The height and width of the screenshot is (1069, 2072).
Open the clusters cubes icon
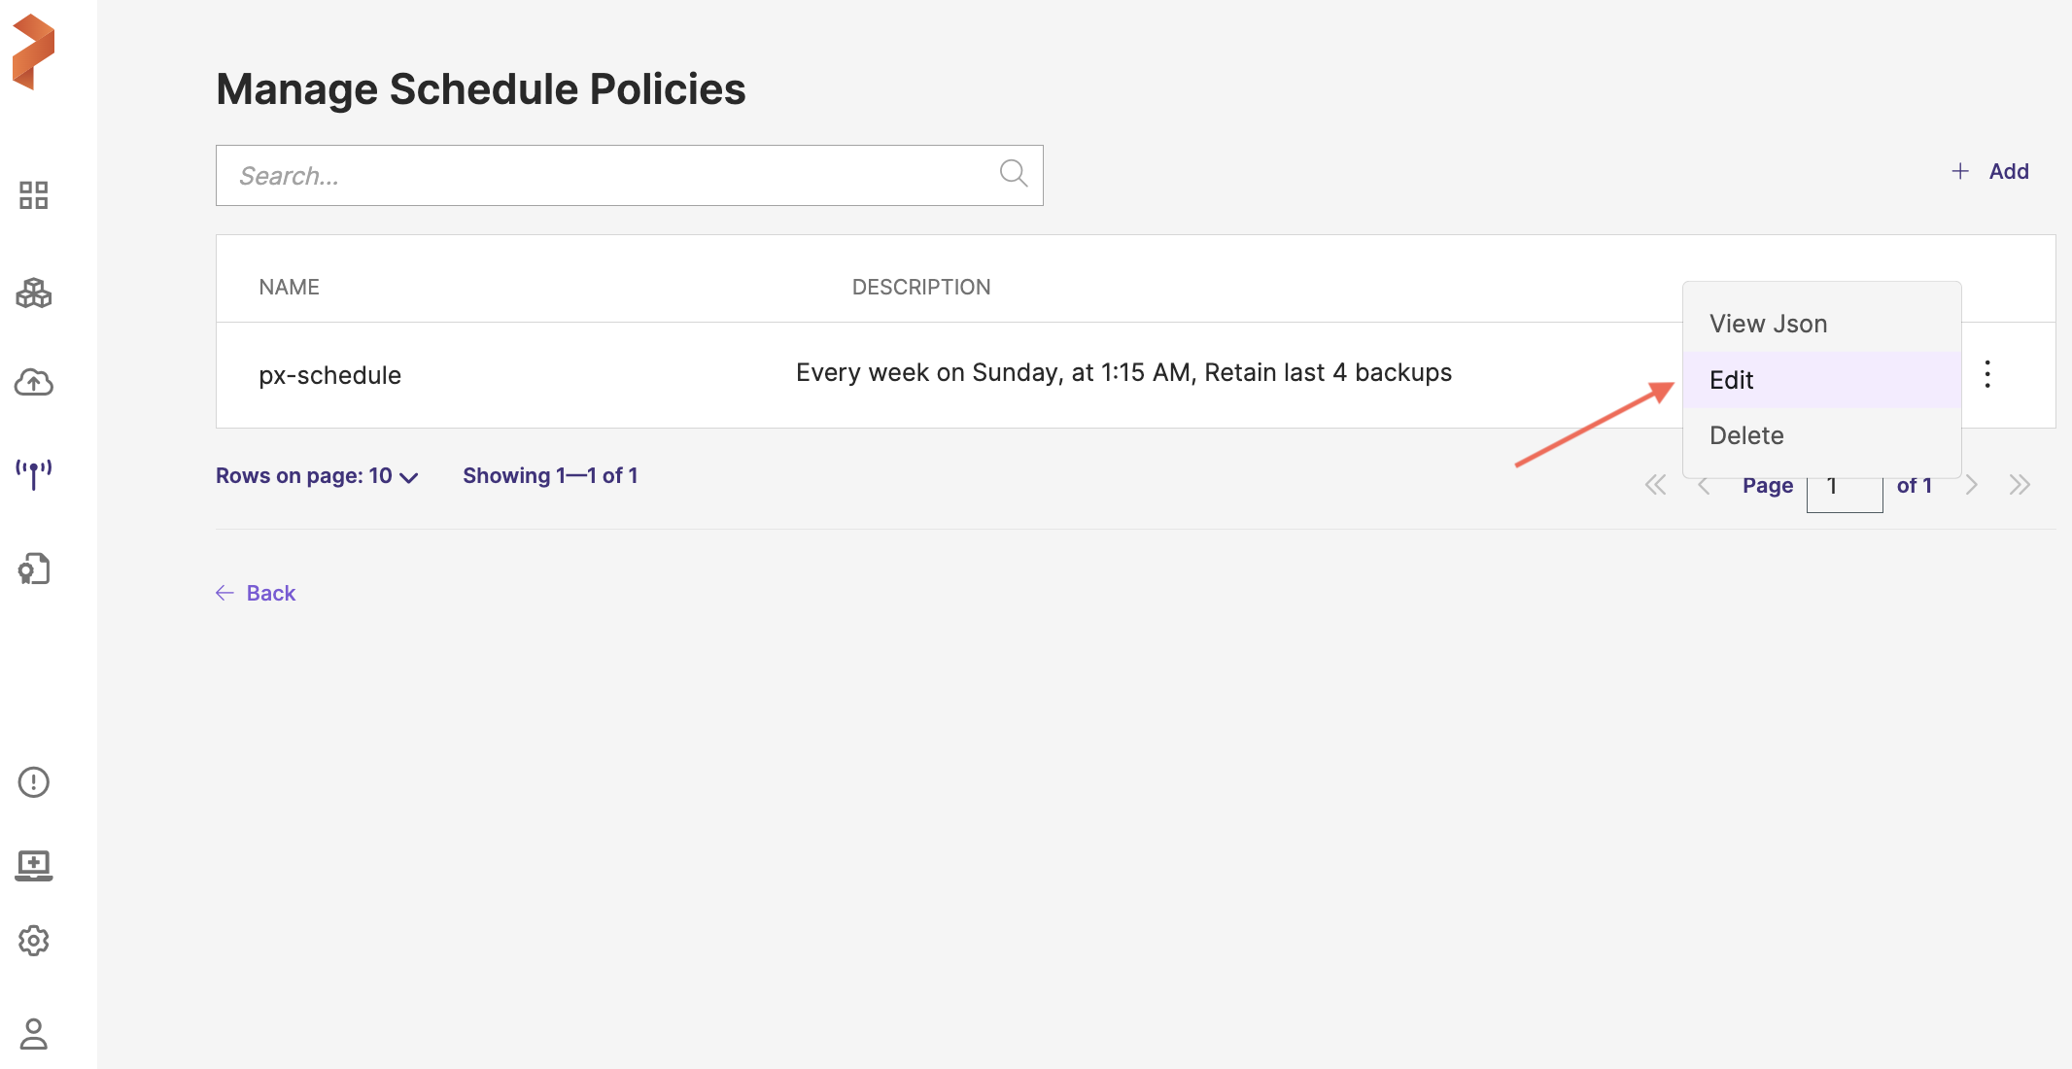click(x=33, y=293)
